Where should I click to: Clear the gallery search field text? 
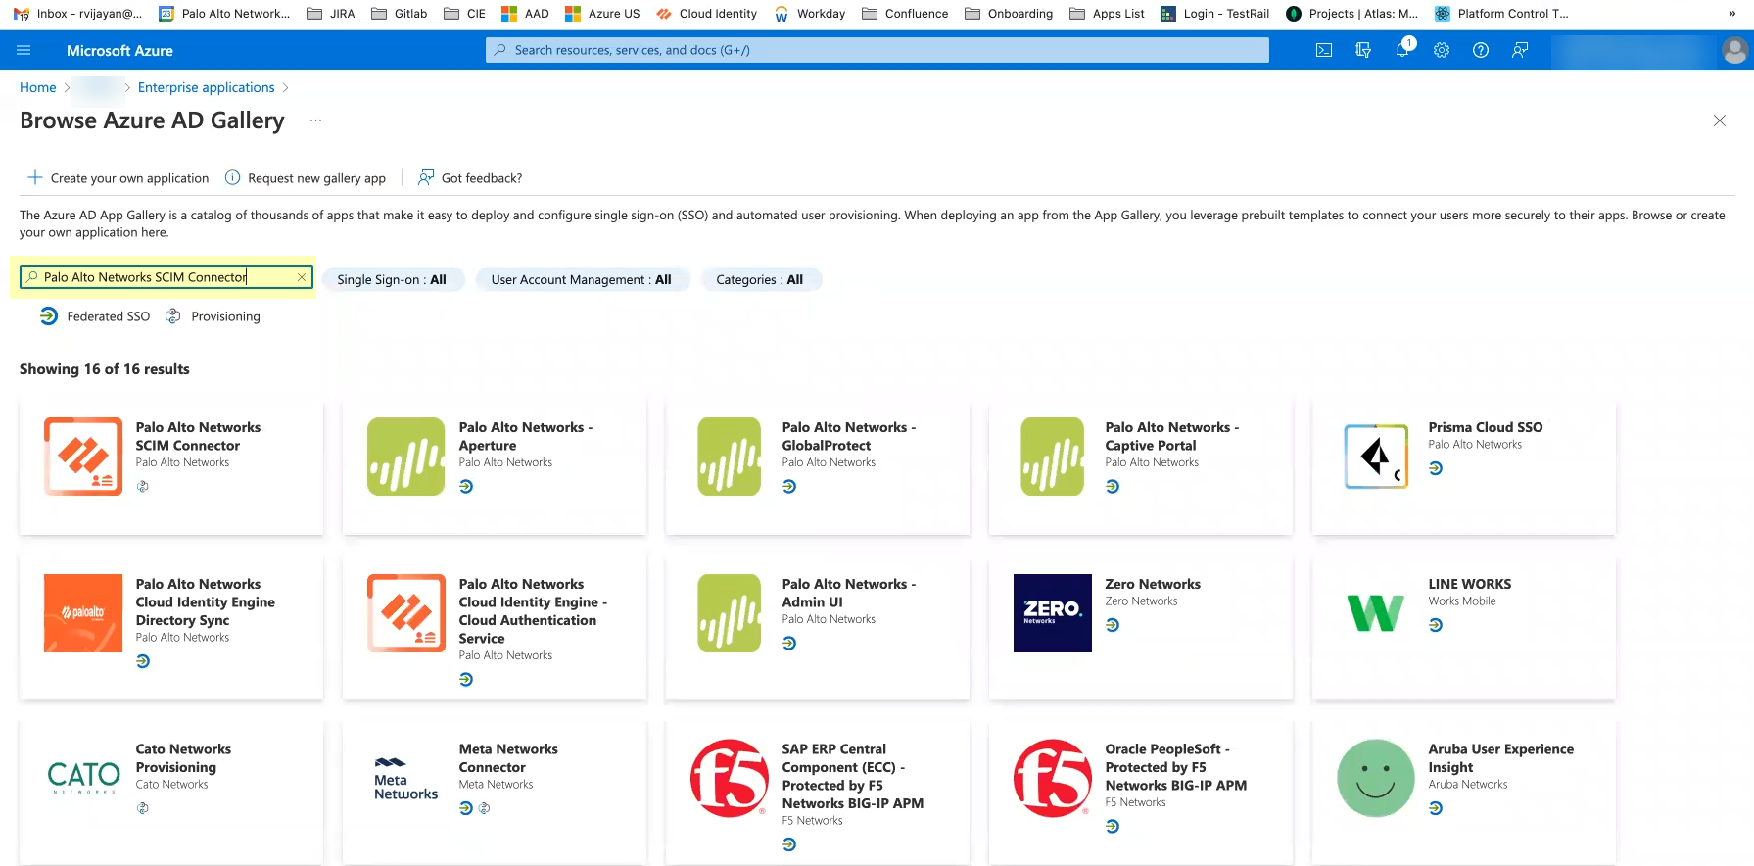(302, 277)
